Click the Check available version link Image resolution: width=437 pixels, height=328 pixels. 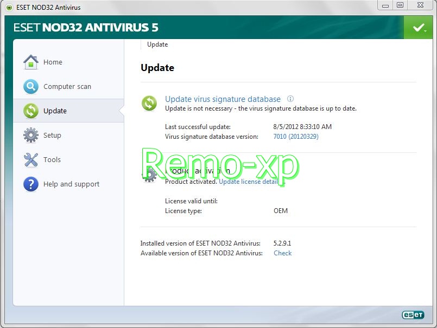point(283,253)
